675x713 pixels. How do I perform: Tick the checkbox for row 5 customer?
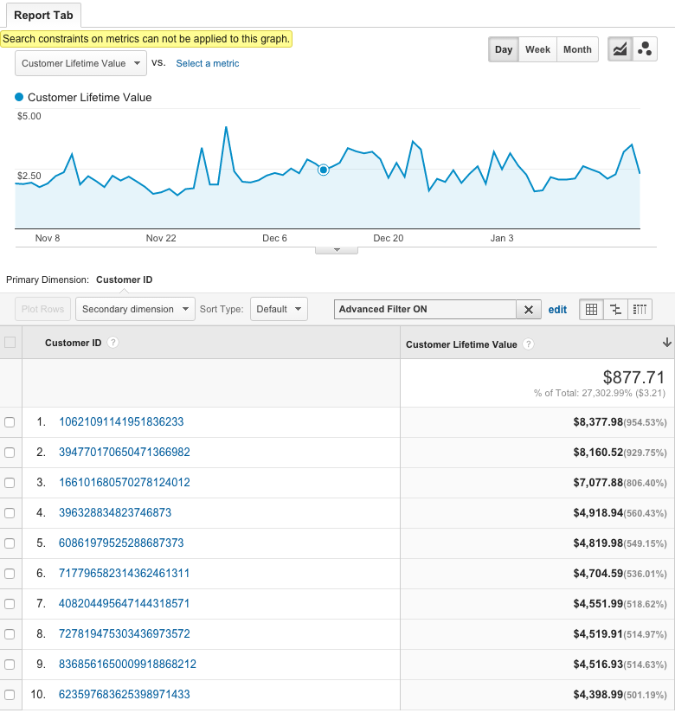tap(10, 543)
